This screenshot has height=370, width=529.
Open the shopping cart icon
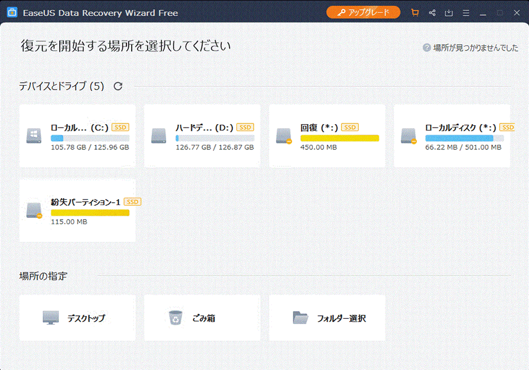coord(415,13)
